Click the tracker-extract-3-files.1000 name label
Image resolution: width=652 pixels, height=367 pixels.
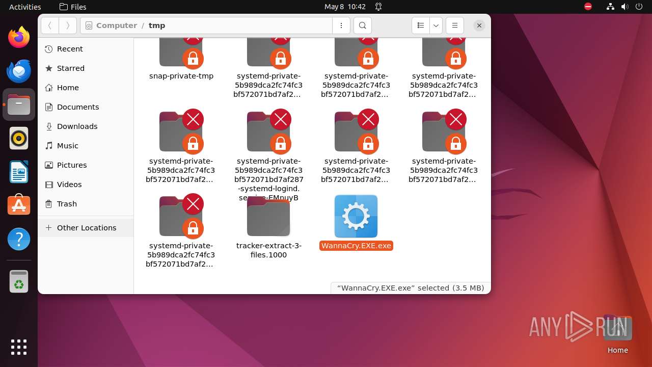click(268, 250)
